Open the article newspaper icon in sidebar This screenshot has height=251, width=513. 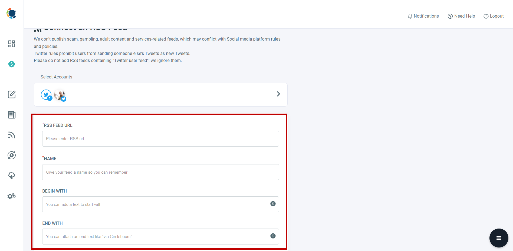click(12, 115)
